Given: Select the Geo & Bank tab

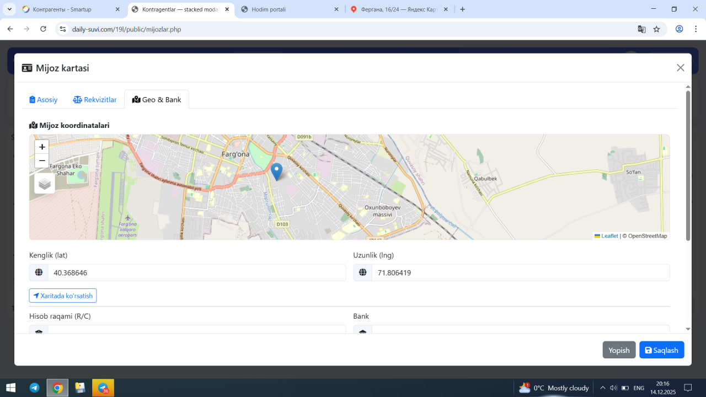Looking at the screenshot, I should coord(157,100).
